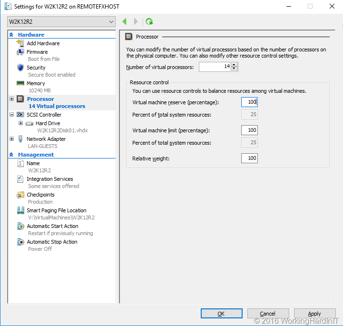Viewport: 343px width, 326px height.
Task: Collapse the Hardware section chevron
Action: [x=11, y=35]
